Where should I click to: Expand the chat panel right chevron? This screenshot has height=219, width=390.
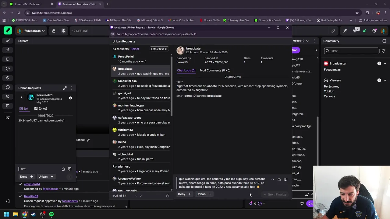tap(316, 50)
